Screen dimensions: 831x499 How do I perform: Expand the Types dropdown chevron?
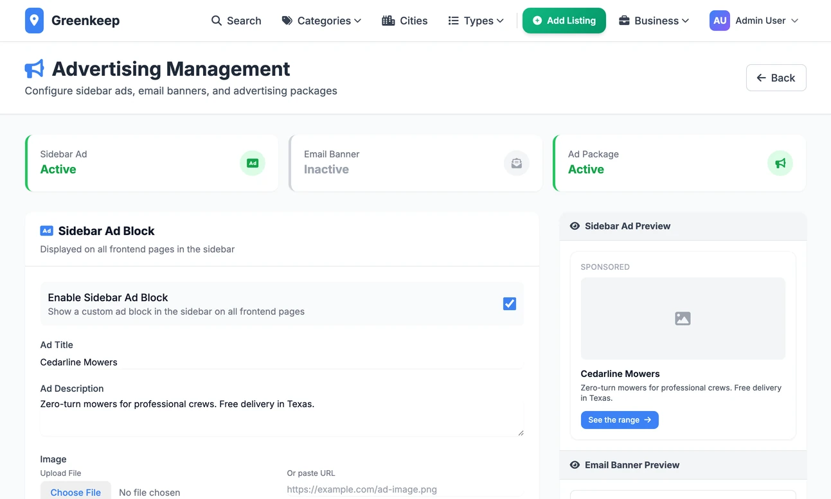[501, 21]
